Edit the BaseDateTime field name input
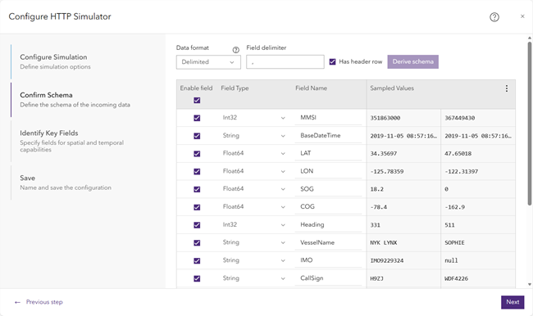Screen dimensions: 533x316 click(x=328, y=136)
